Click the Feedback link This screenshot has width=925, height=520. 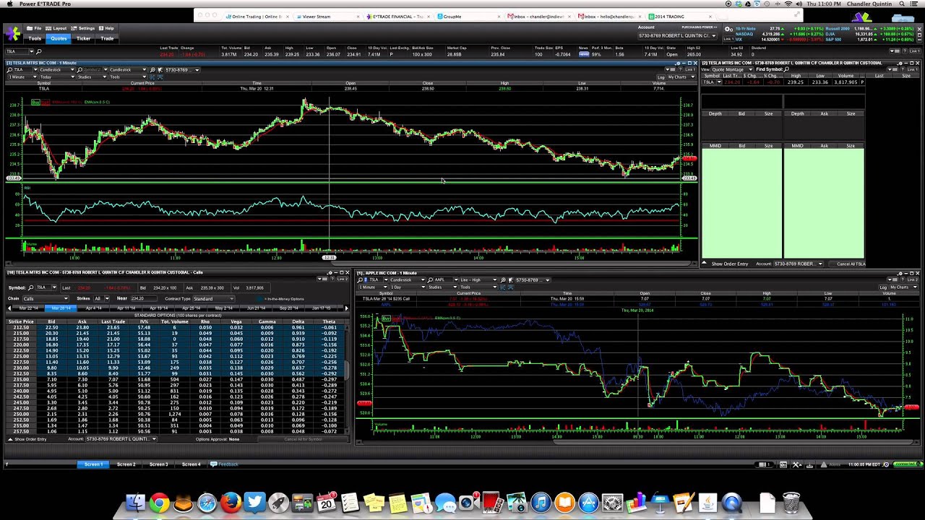coord(224,464)
